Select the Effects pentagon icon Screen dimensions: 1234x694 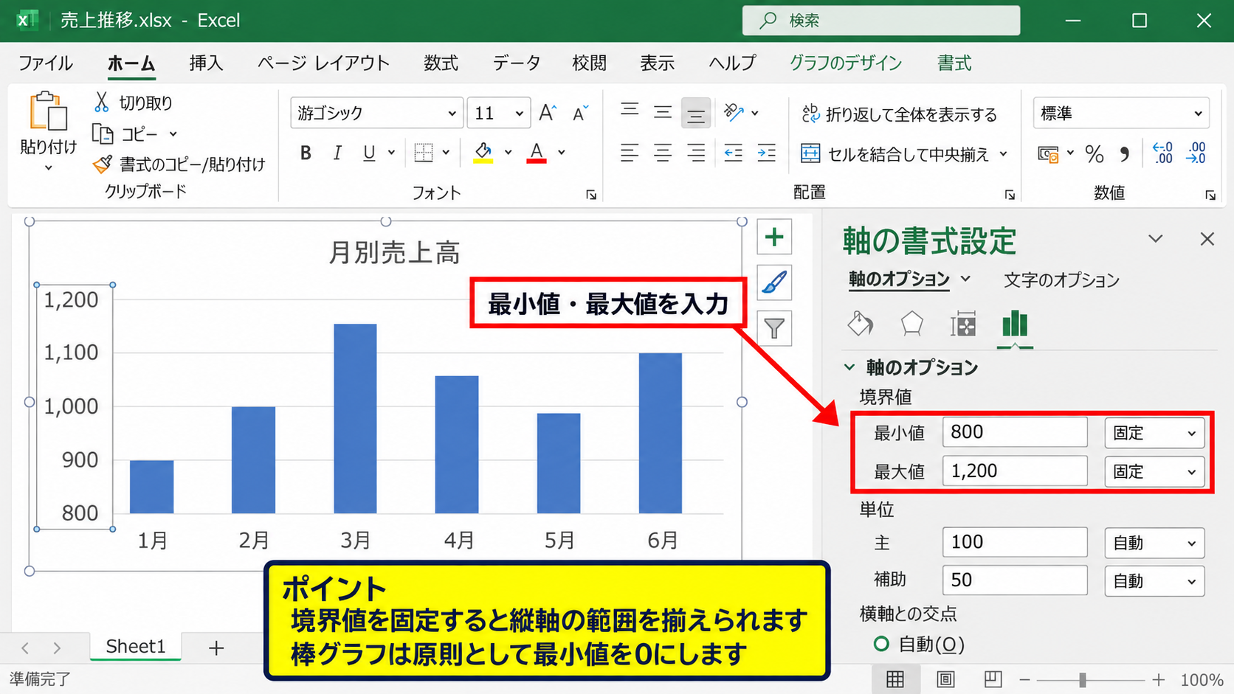coord(912,324)
